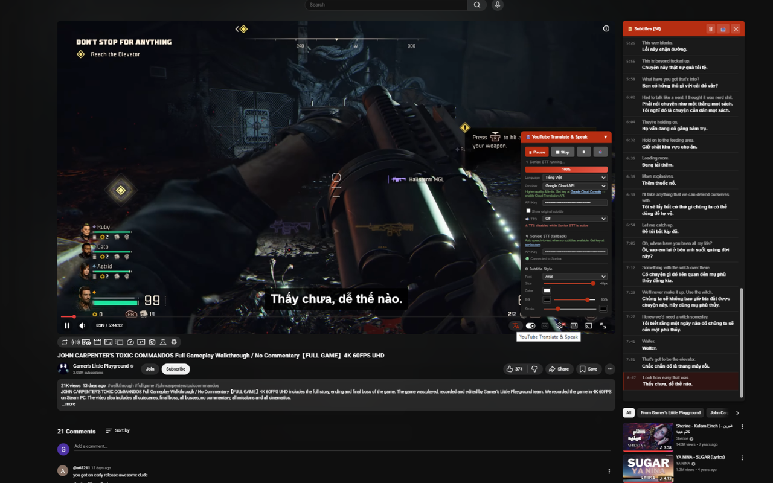Open the Provider dropdown showing Google Cloud API
The height and width of the screenshot is (483, 773).
574,186
